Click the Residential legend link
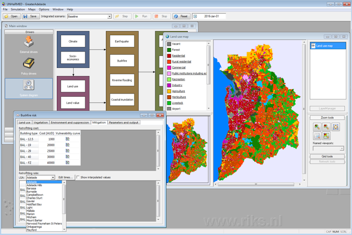This screenshot has width=352, height=235. [178, 56]
